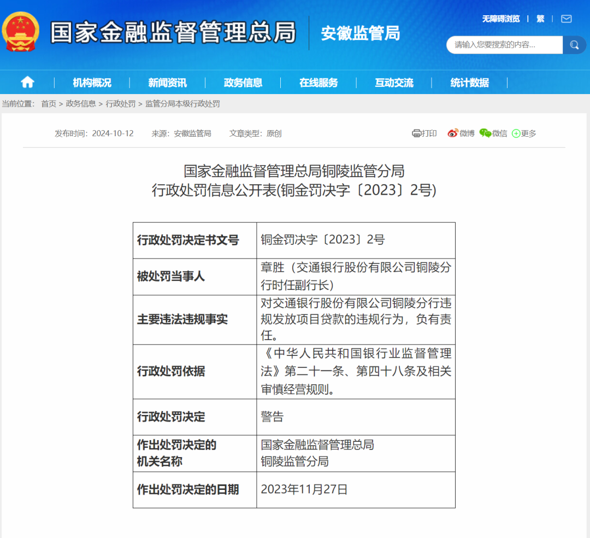Click the green plus 更多 icon
The image size is (590, 538).
[x=516, y=133]
